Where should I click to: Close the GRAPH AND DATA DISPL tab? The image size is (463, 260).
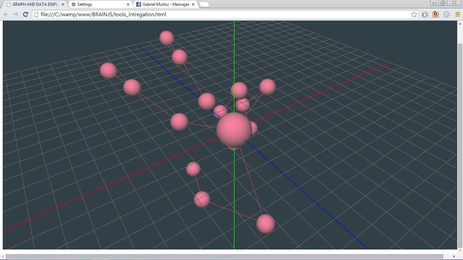[x=63, y=4]
